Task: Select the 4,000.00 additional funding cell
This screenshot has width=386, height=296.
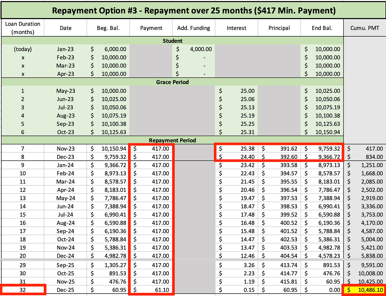Action: click(x=194, y=49)
